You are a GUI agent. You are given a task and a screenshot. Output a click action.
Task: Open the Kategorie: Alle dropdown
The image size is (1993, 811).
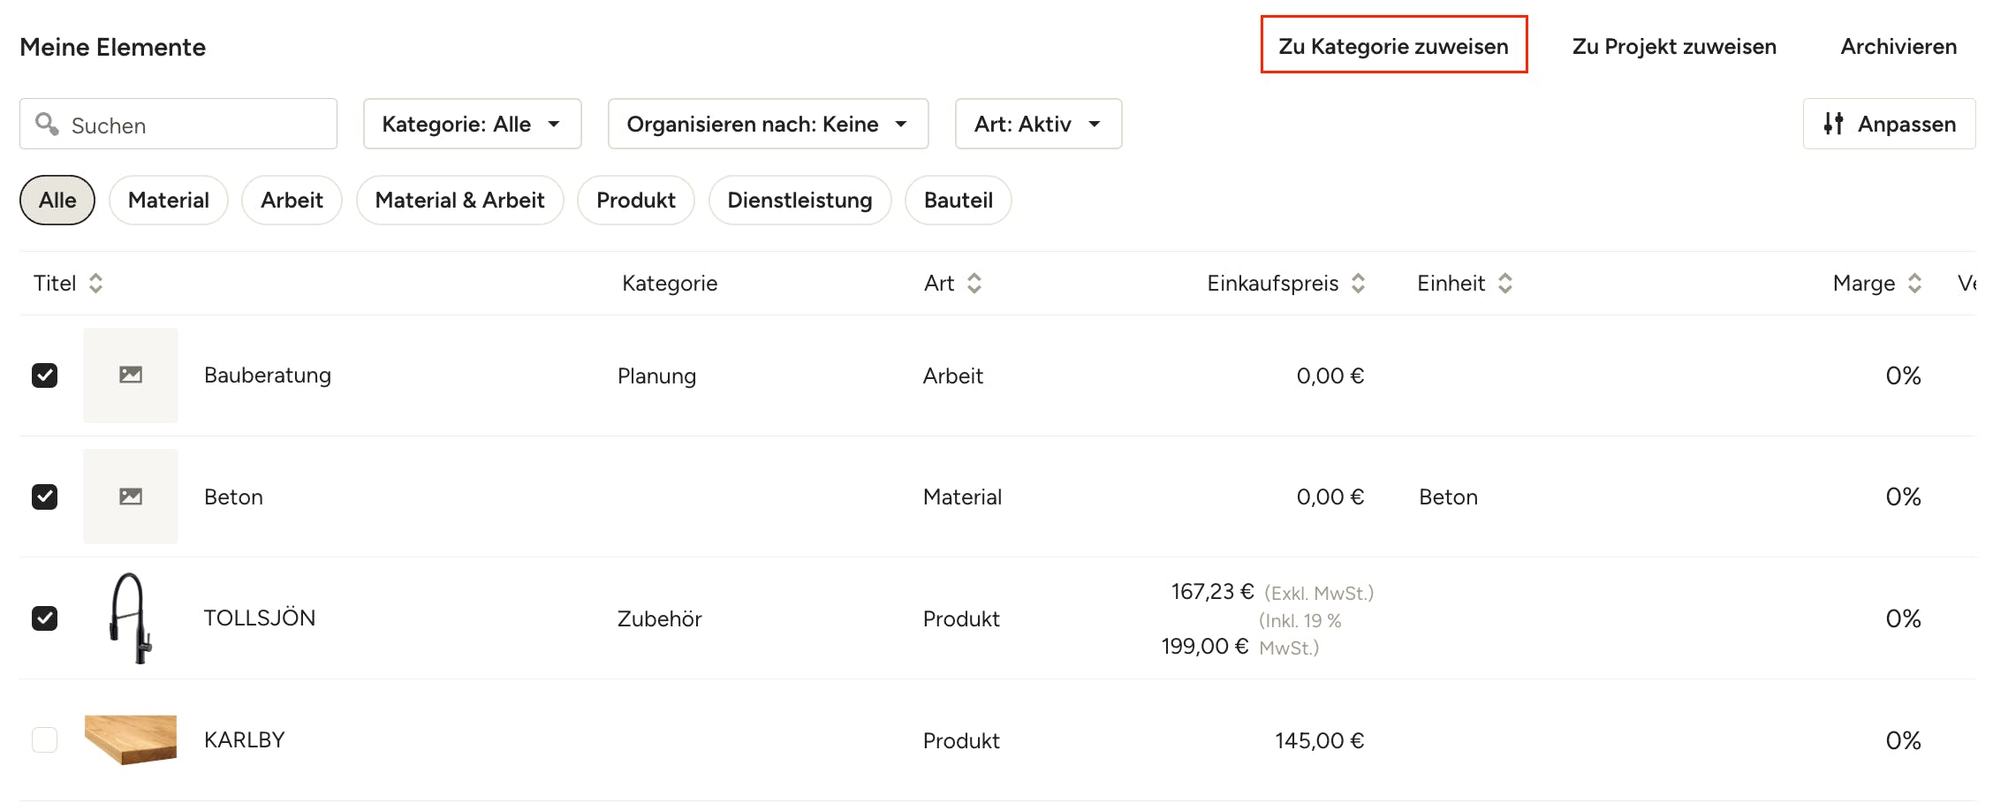(473, 124)
